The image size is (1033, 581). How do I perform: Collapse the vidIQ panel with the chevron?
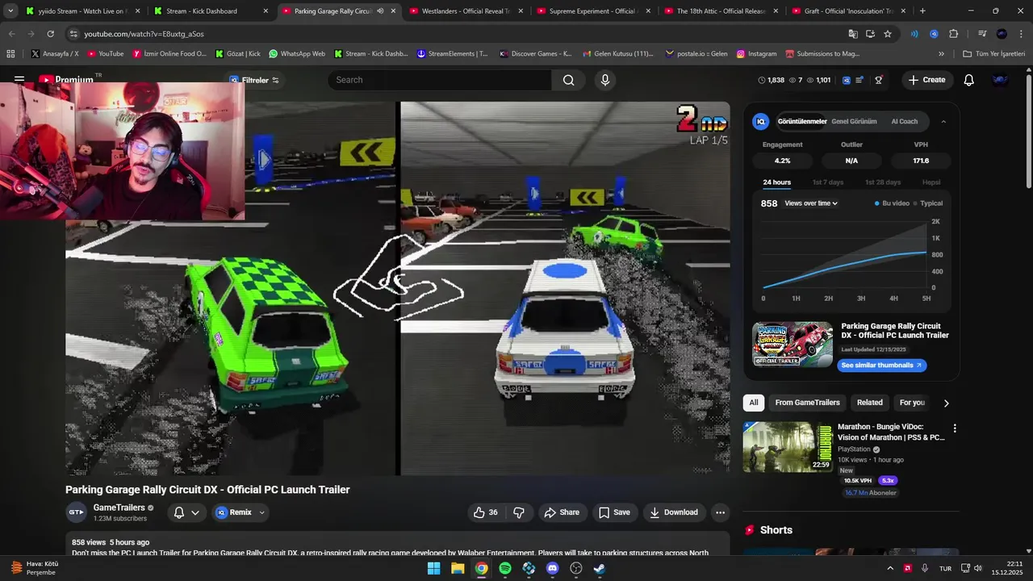943,122
